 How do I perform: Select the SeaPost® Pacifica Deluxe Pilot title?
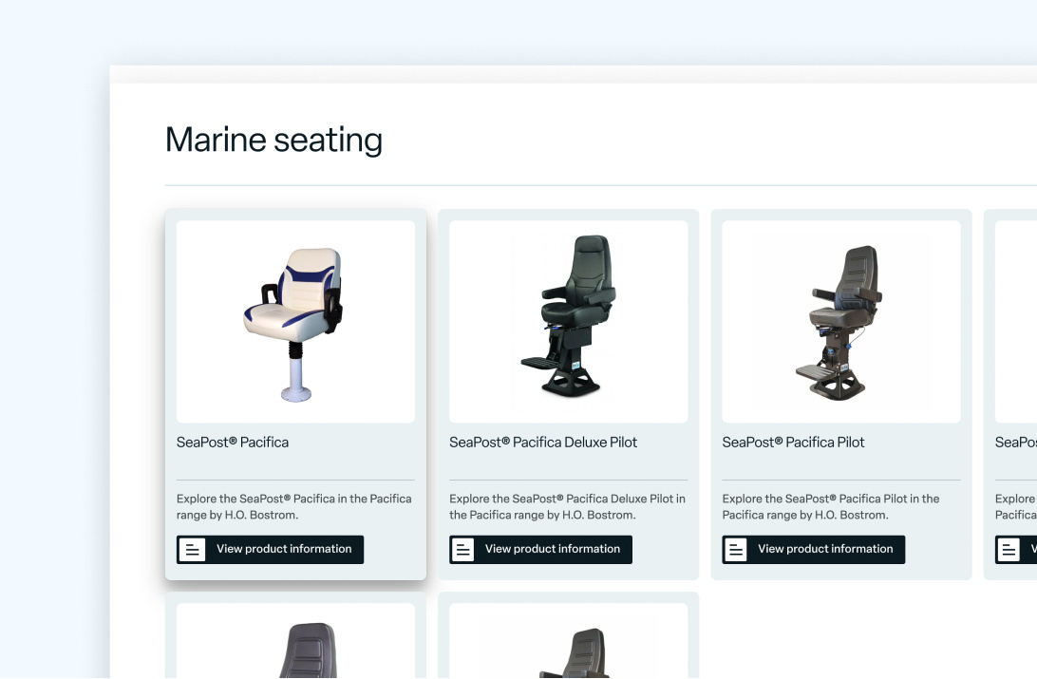point(543,443)
